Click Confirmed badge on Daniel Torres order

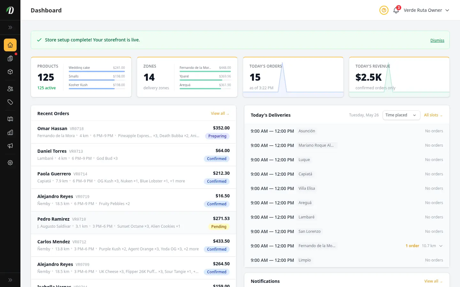pos(217,159)
